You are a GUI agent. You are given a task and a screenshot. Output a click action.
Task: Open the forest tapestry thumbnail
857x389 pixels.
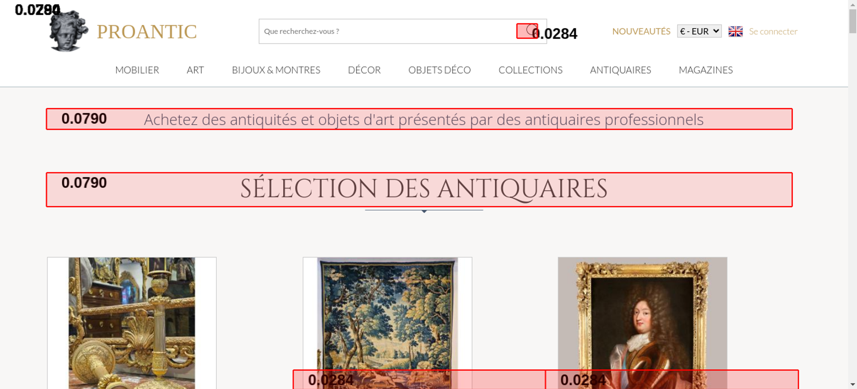point(387,323)
